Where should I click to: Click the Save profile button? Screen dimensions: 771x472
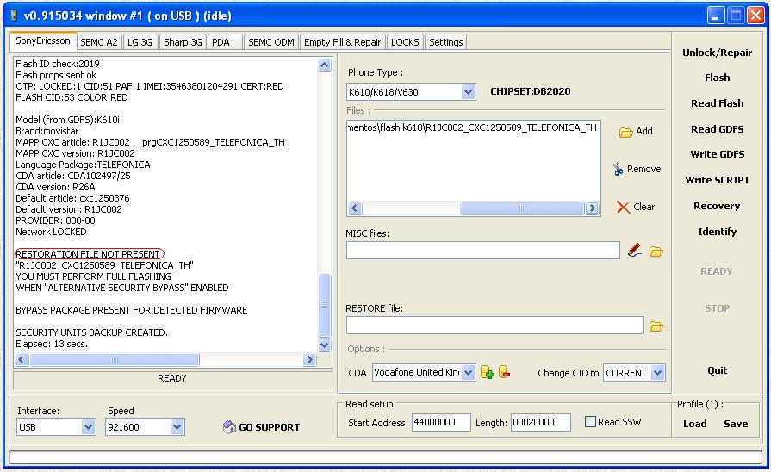tap(736, 424)
